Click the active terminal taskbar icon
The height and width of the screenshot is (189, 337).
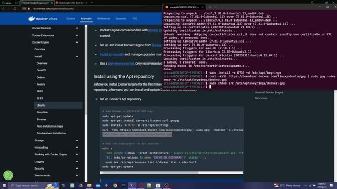(x=132, y=185)
